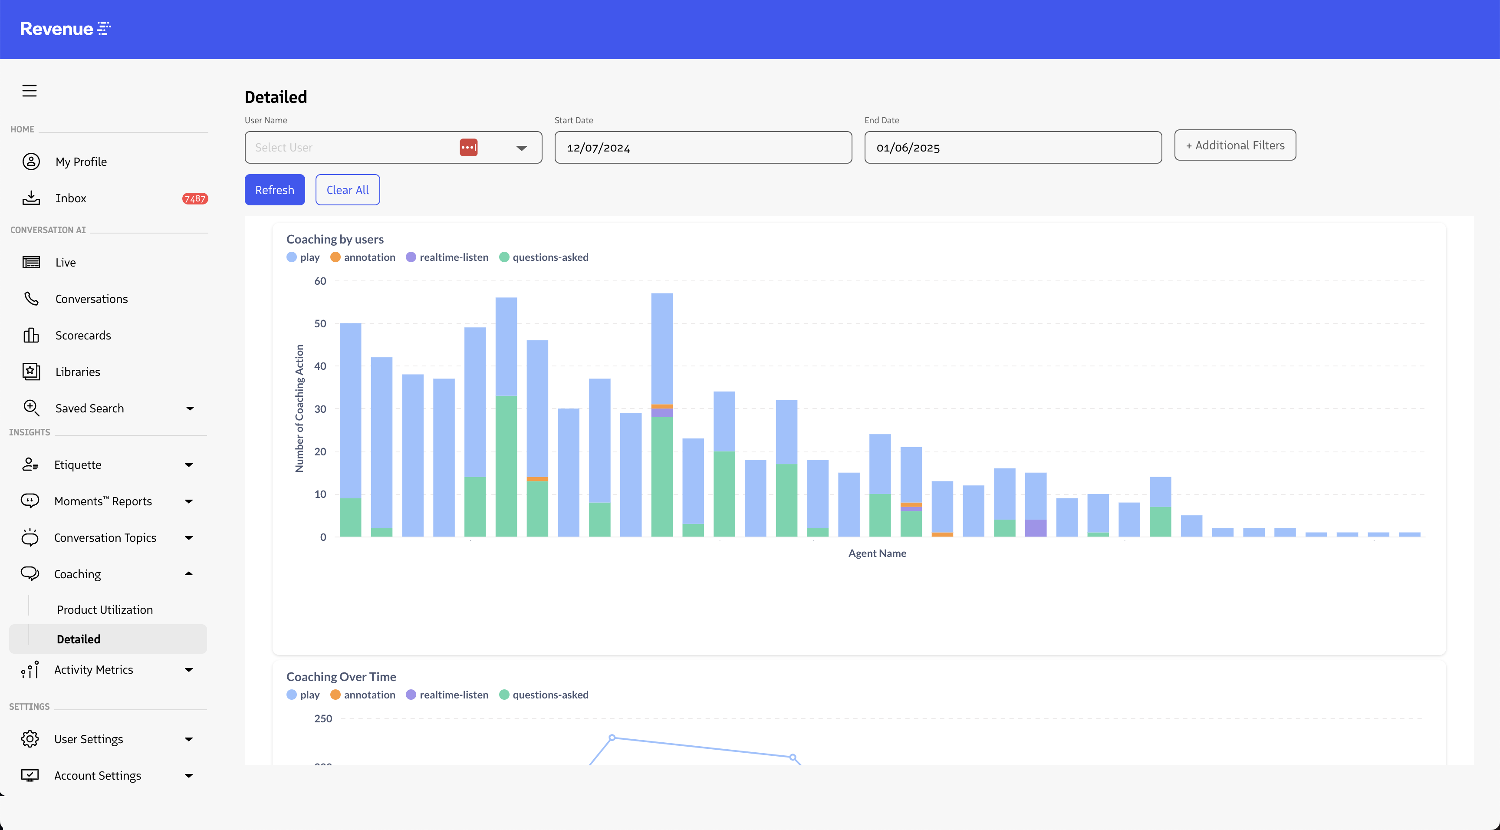1500x830 pixels.
Task: Collapse the Coaching section arrow
Action: [x=189, y=574]
